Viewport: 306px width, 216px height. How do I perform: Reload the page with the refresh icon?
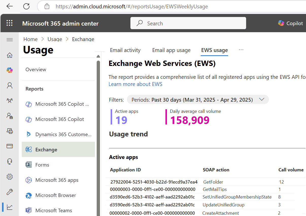click(x=26, y=6)
